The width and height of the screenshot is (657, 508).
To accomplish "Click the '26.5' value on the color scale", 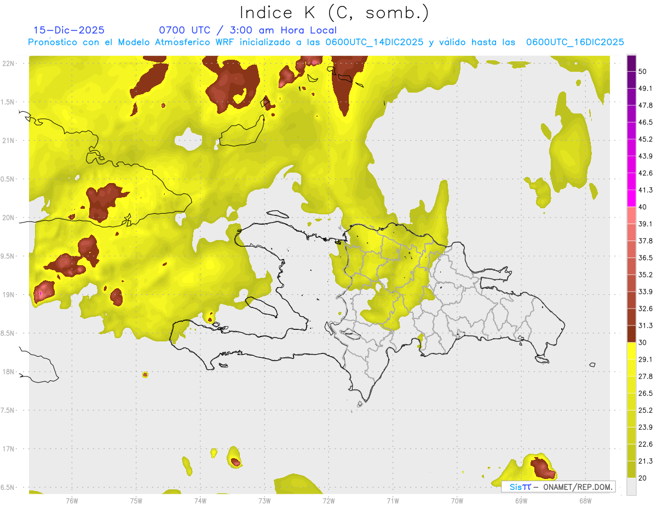I will 646,393.
